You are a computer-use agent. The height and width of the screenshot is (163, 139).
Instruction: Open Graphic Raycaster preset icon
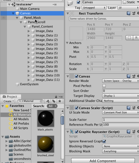coord(134,132)
